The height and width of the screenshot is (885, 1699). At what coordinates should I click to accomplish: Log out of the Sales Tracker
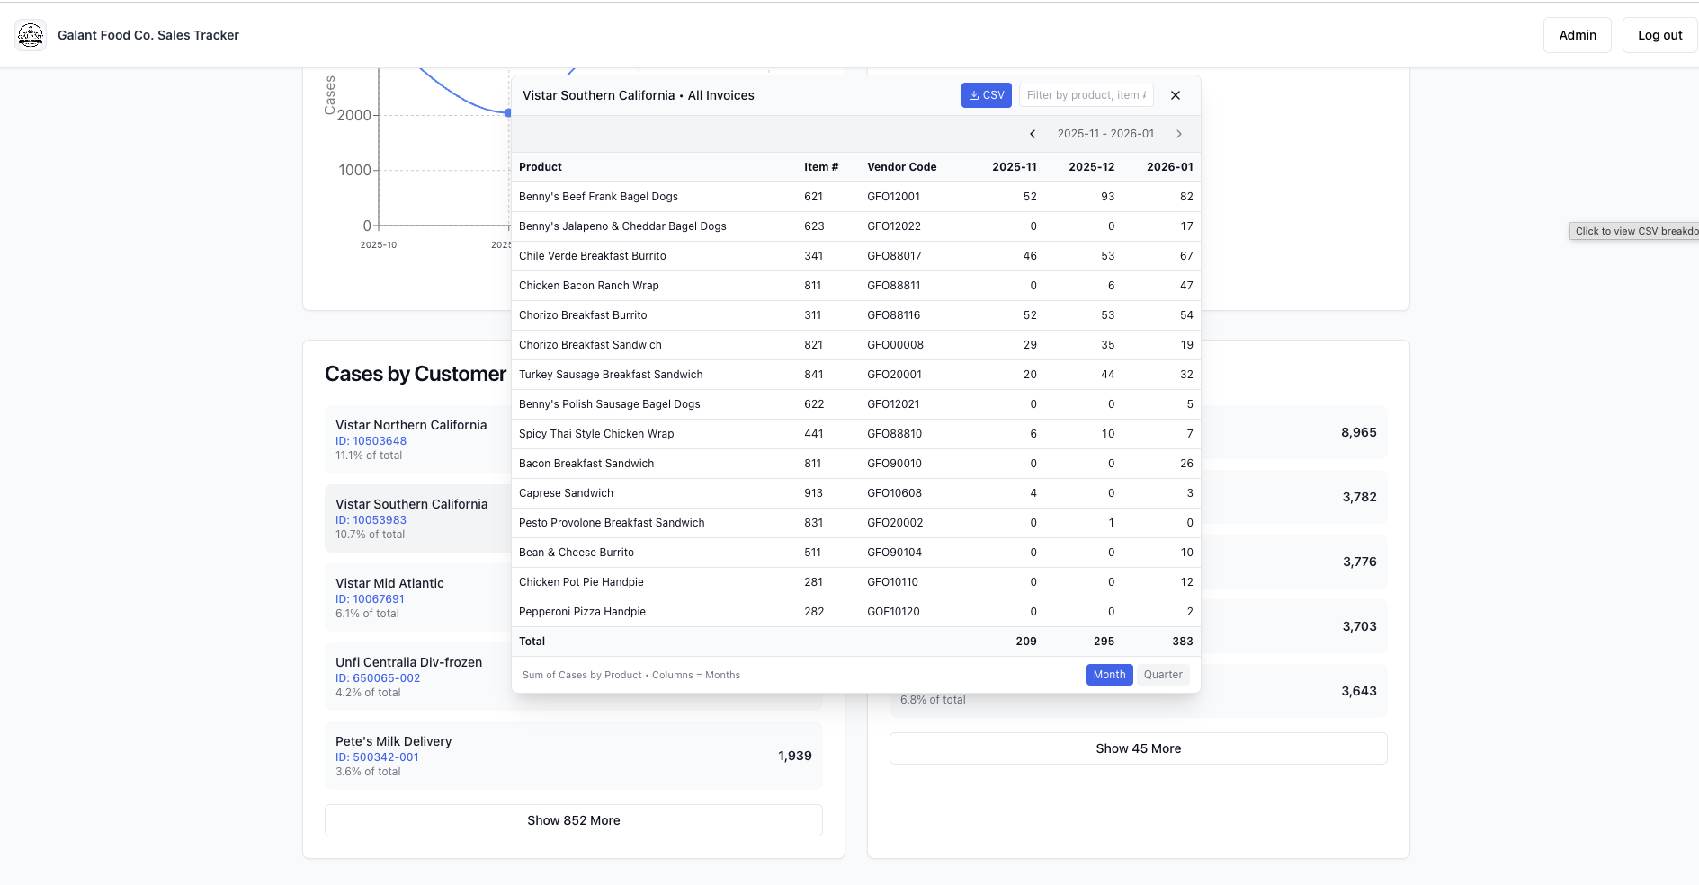point(1659,35)
